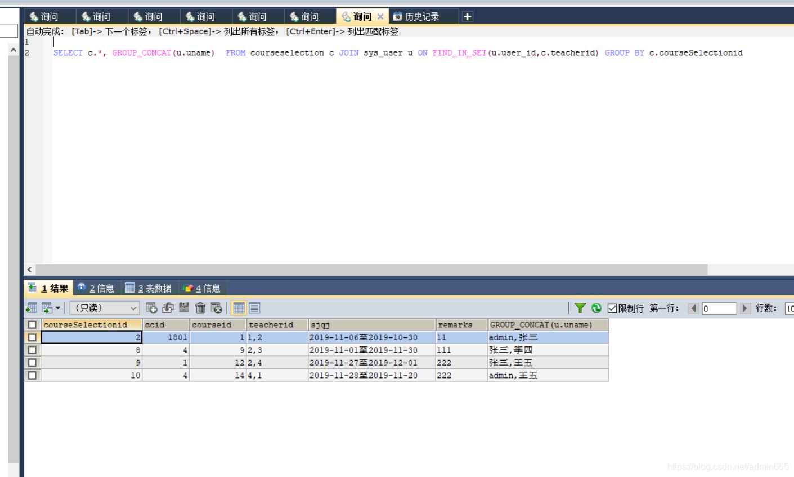Switch to the third 询问 query tab
794x477 pixels.
(x=153, y=17)
